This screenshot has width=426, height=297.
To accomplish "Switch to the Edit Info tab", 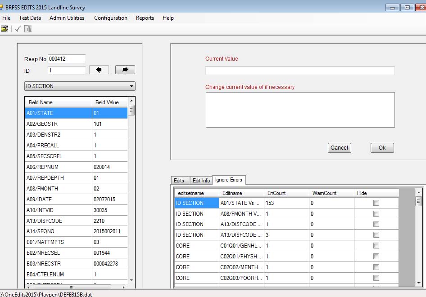I will point(201,180).
